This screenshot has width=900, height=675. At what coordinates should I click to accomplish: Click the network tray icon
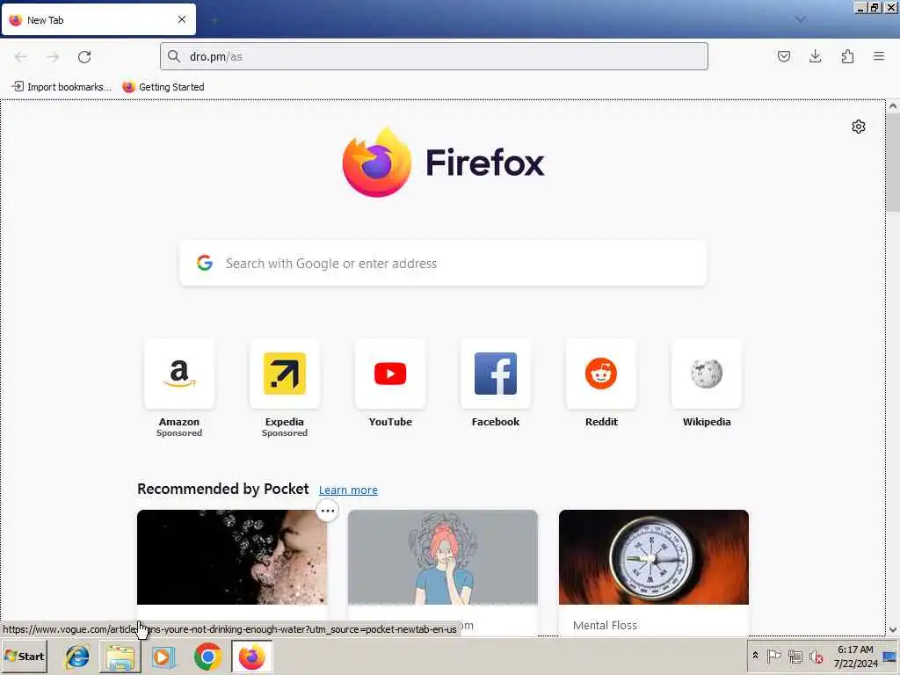pos(795,657)
